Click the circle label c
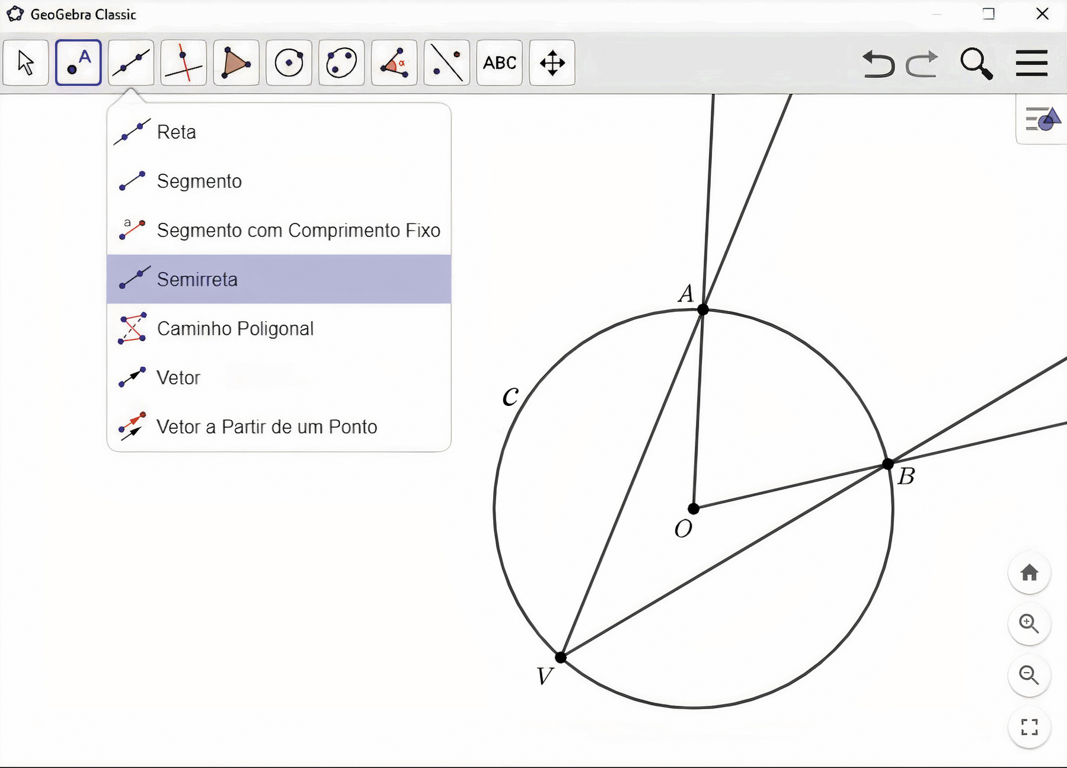 click(x=510, y=396)
